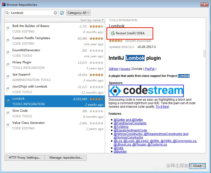The width and height of the screenshot is (211, 173).
Task: Click the codestream sponsor banner
Action: [x=146, y=91]
